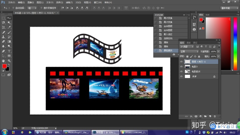Viewport: 240px width, 135px height.
Task: Select the History Brush tool
Action: [x=9, y=37]
